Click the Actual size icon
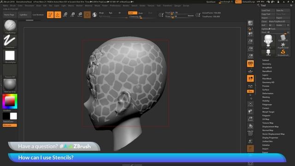 click(x=250, y=48)
